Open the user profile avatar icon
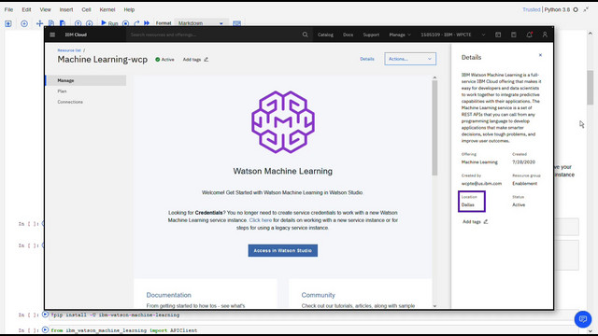The height and width of the screenshot is (336, 598). pyautogui.click(x=545, y=35)
